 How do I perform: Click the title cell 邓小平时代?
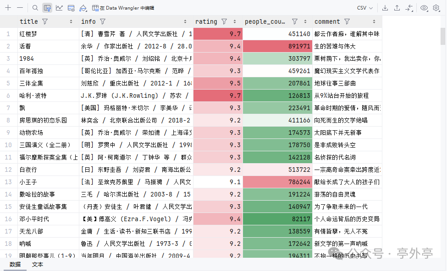48,219
